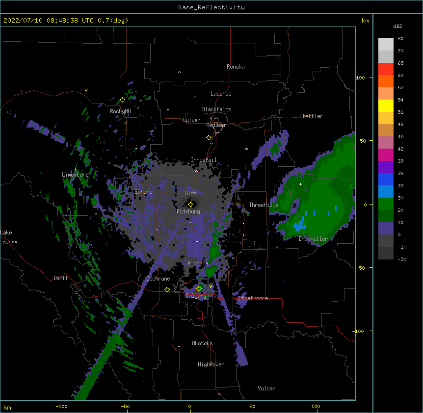Click the Didsbury label

point(188,211)
